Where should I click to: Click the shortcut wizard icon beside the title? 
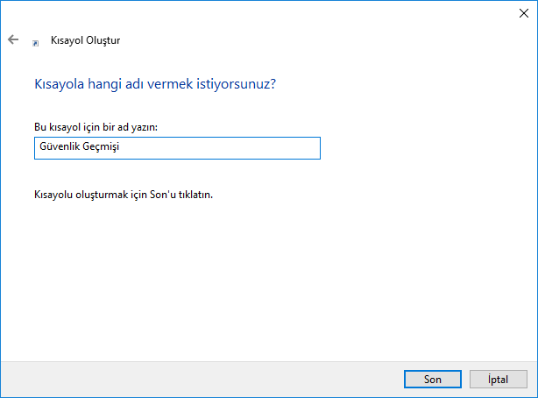click(35, 43)
